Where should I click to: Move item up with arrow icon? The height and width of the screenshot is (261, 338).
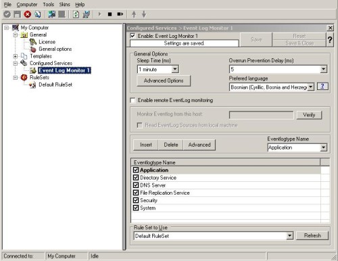pos(134,14)
